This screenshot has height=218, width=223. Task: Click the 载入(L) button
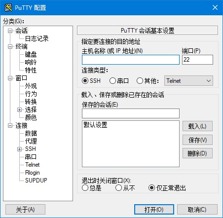tap(197, 126)
